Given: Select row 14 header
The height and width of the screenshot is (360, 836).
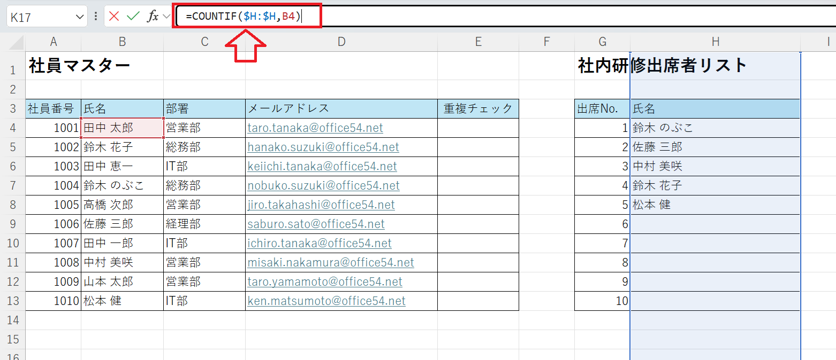Looking at the screenshot, I should tap(13, 320).
